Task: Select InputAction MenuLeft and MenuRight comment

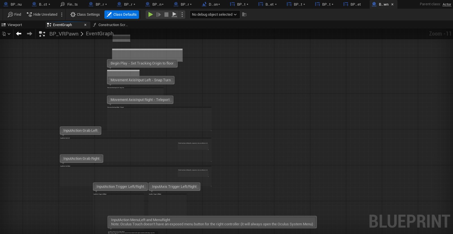Action: tap(212, 222)
